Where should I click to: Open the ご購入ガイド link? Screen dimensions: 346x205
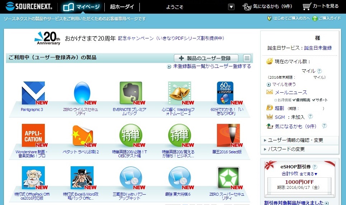(x=330, y=18)
